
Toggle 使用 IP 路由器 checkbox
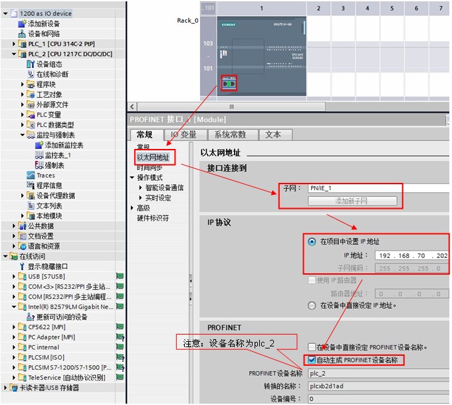click(312, 280)
